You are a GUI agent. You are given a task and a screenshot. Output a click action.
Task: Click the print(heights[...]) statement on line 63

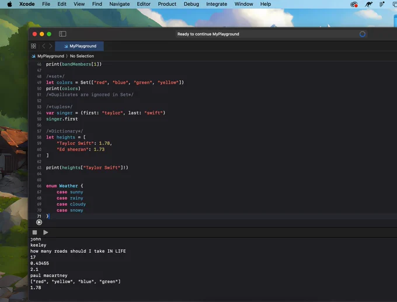coord(87,168)
